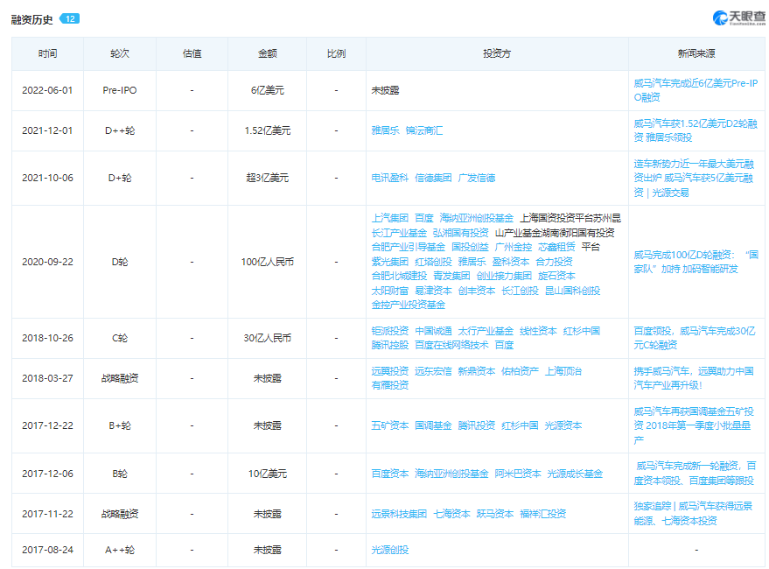Viewport: 769px width, 569px height.
Task: Open the 光源创投 investor link
Action: tap(389, 550)
